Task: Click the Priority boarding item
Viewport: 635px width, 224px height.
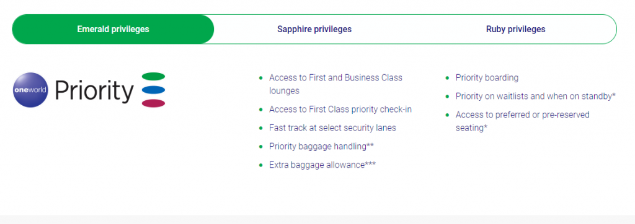Action: [487, 77]
